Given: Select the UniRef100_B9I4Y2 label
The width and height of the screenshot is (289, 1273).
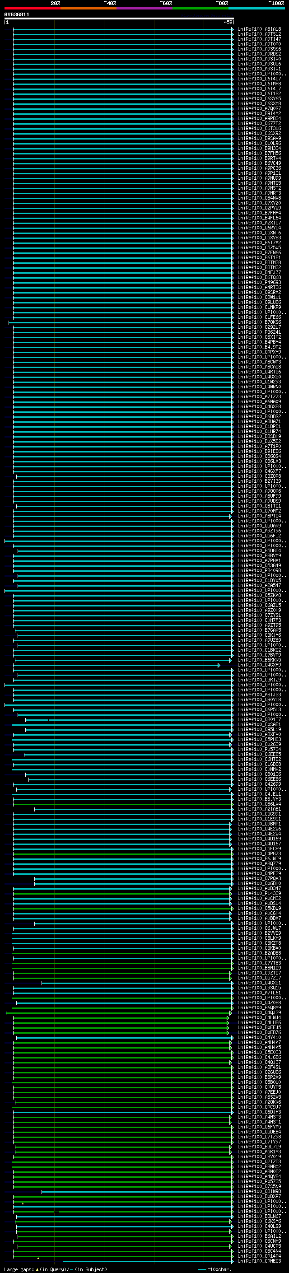Looking at the screenshot, I should tap(259, 114).
